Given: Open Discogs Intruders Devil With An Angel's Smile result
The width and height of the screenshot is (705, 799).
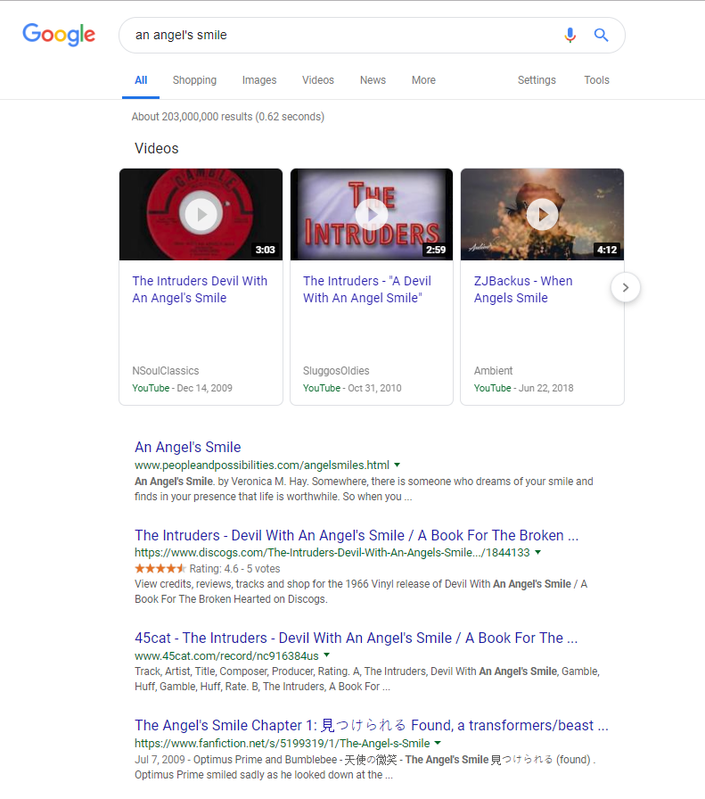Looking at the screenshot, I should pyautogui.click(x=357, y=535).
